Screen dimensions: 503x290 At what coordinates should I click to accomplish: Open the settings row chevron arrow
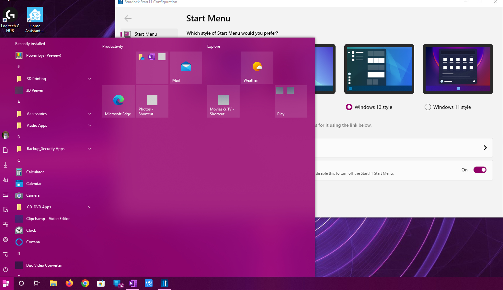click(485, 148)
